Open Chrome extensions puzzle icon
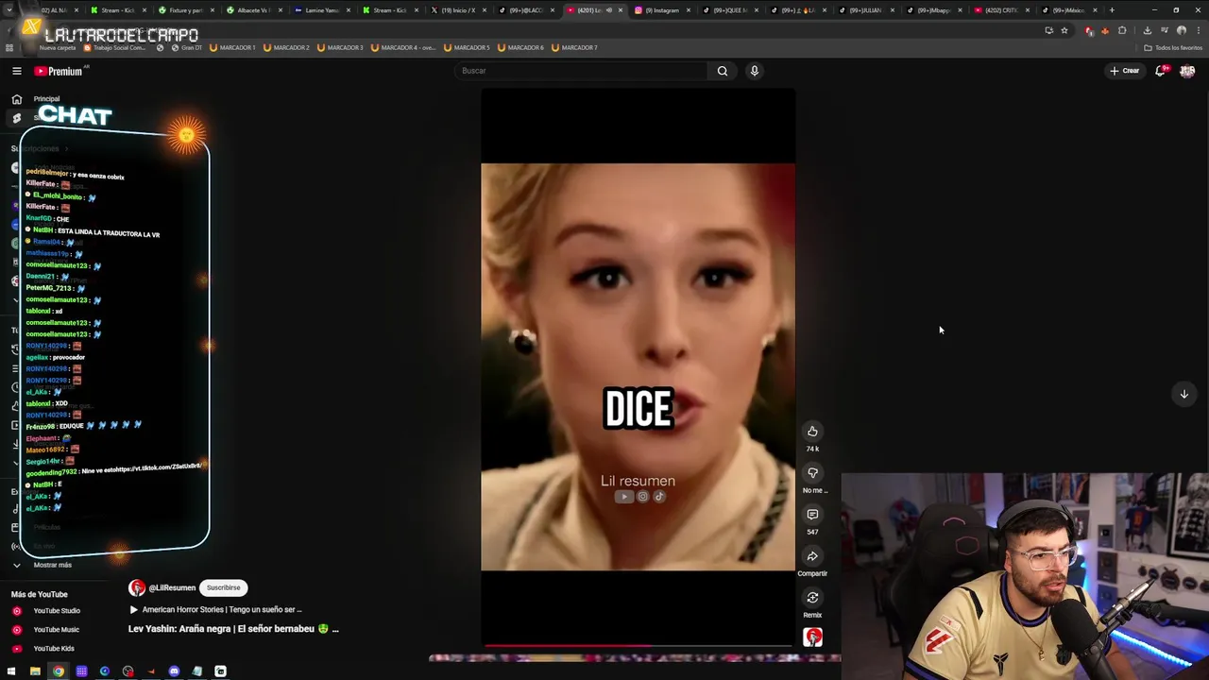The image size is (1209, 680). point(1122,30)
